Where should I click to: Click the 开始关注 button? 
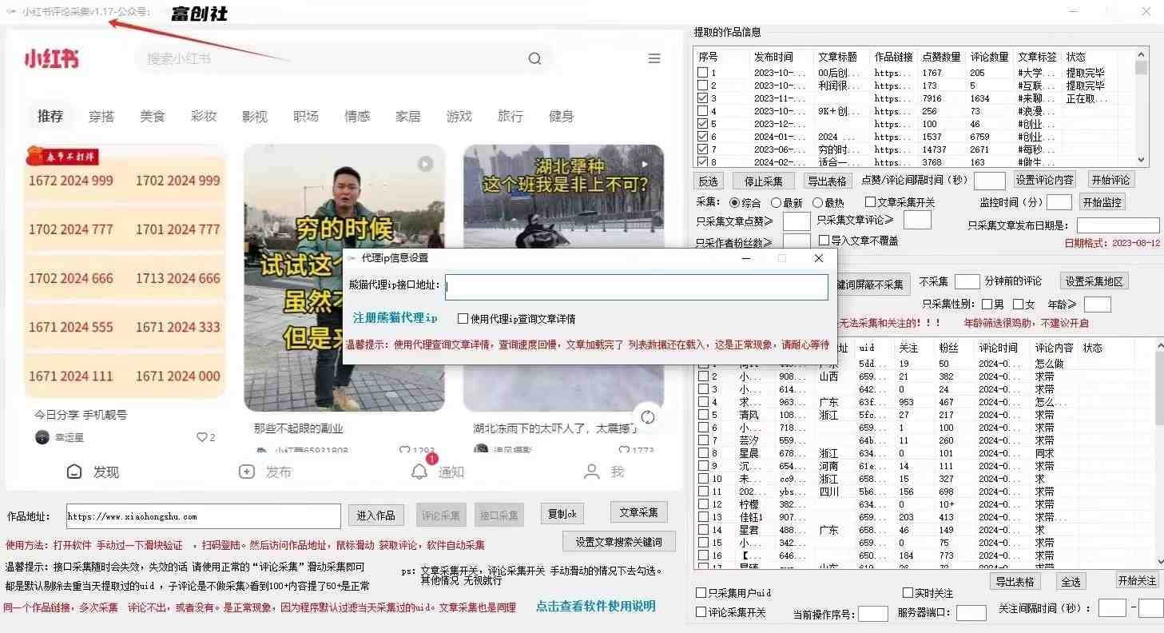tap(1135, 581)
